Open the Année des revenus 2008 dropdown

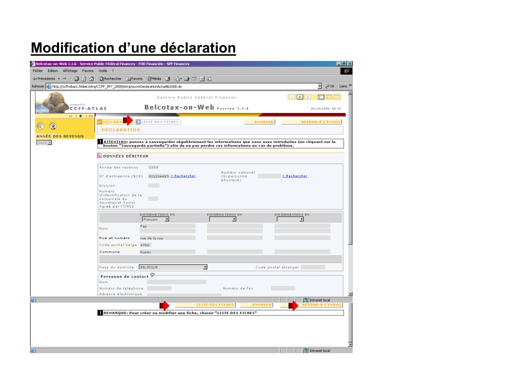44,142
